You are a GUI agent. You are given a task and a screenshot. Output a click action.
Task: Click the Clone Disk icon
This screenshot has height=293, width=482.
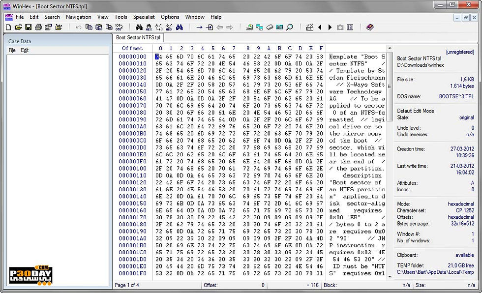point(260,28)
